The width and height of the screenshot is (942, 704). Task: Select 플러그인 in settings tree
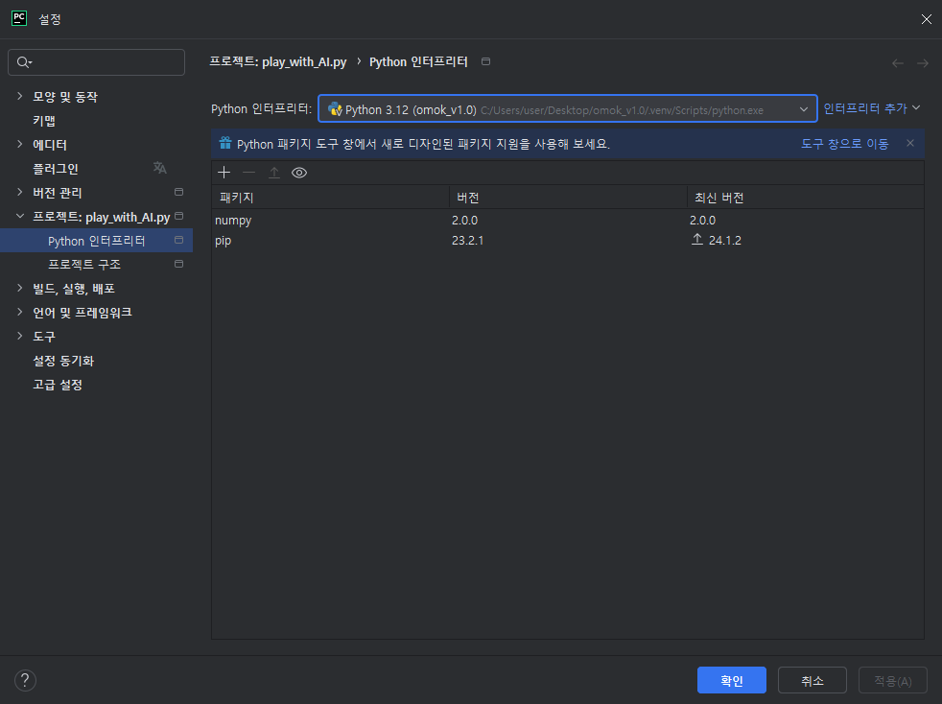56,169
